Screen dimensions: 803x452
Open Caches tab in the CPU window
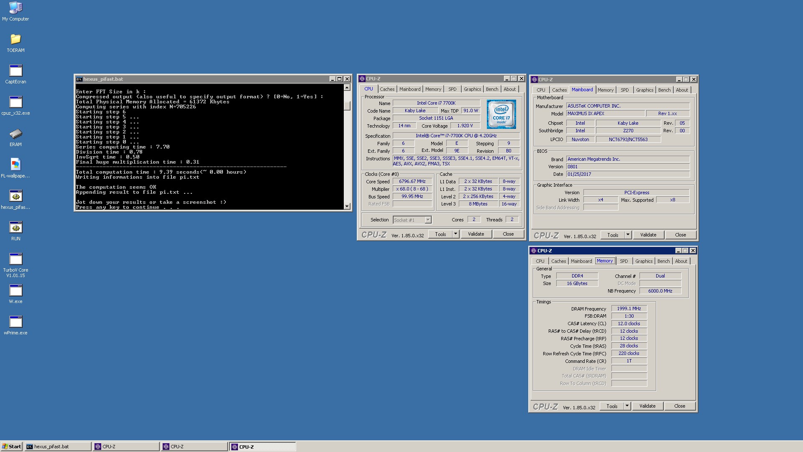click(x=387, y=89)
